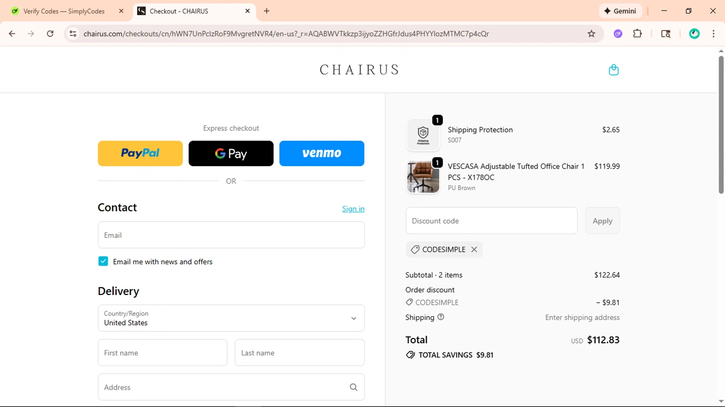The height and width of the screenshot is (407, 725).
Task: Open the Country/Region dropdown
Action: (231, 318)
